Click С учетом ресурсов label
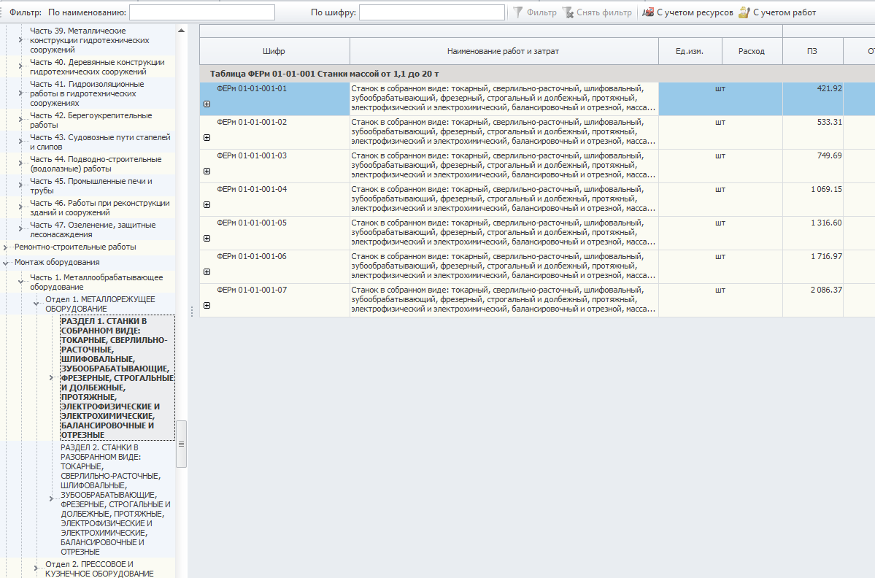Viewport: 875px width, 578px height. coord(695,12)
